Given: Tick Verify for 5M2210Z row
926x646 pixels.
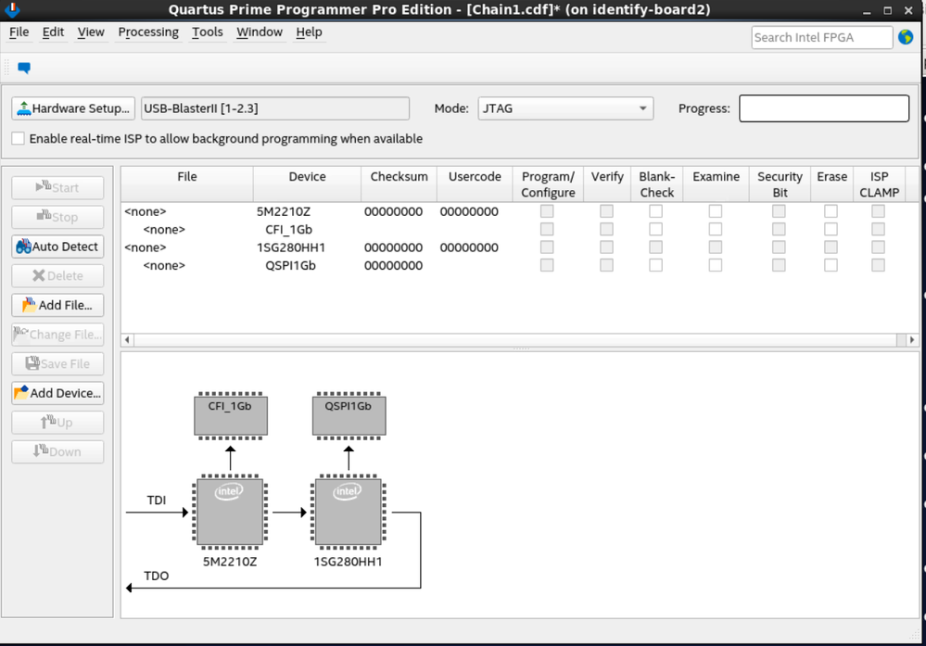Looking at the screenshot, I should click(606, 210).
